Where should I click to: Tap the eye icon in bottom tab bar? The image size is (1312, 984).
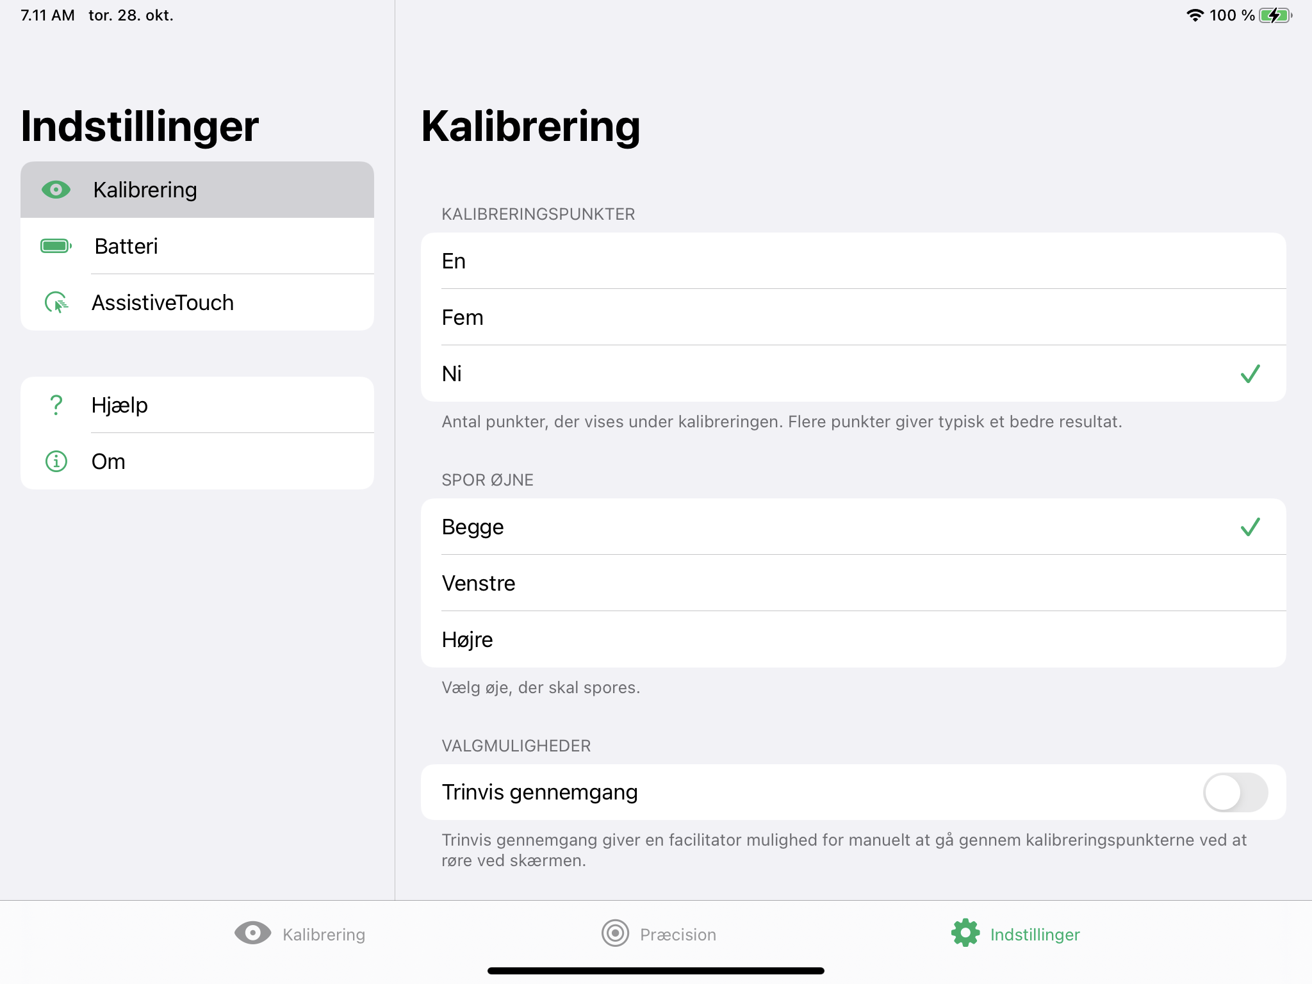click(252, 933)
